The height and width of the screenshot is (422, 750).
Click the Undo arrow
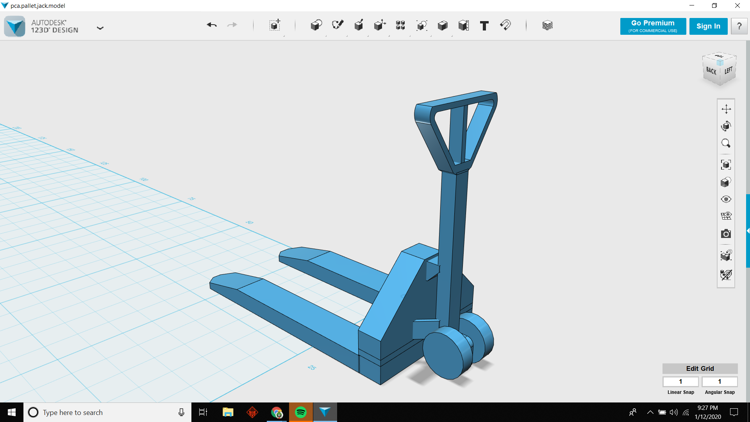(212, 25)
